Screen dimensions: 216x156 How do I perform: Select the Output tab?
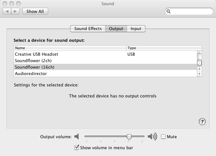coord(116,28)
